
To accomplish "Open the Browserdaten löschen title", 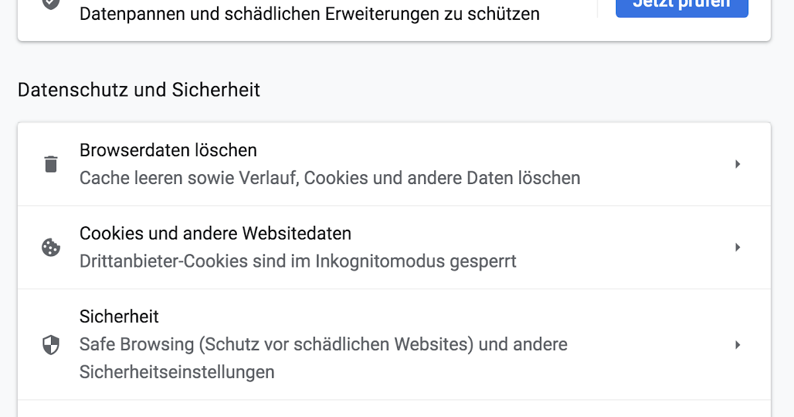I will coord(168,150).
